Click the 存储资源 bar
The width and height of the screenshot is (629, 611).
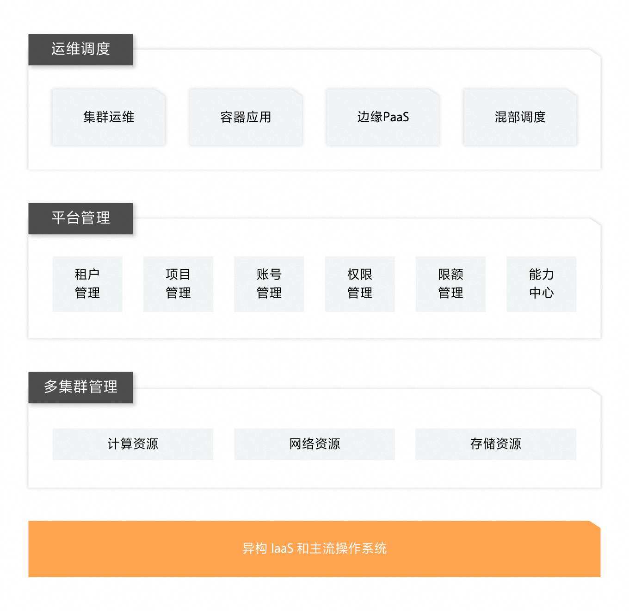496,444
